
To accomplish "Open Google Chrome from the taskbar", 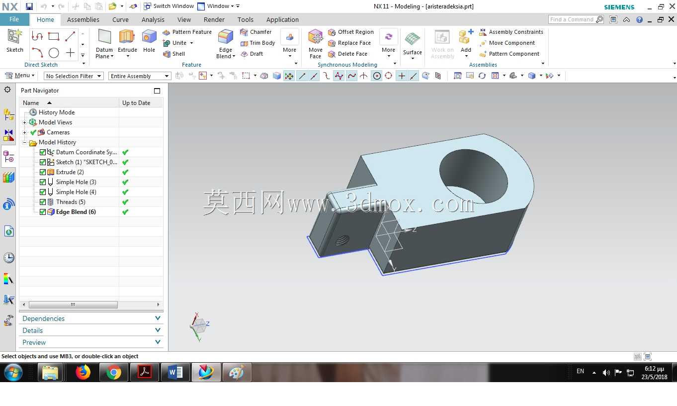I will click(x=114, y=372).
